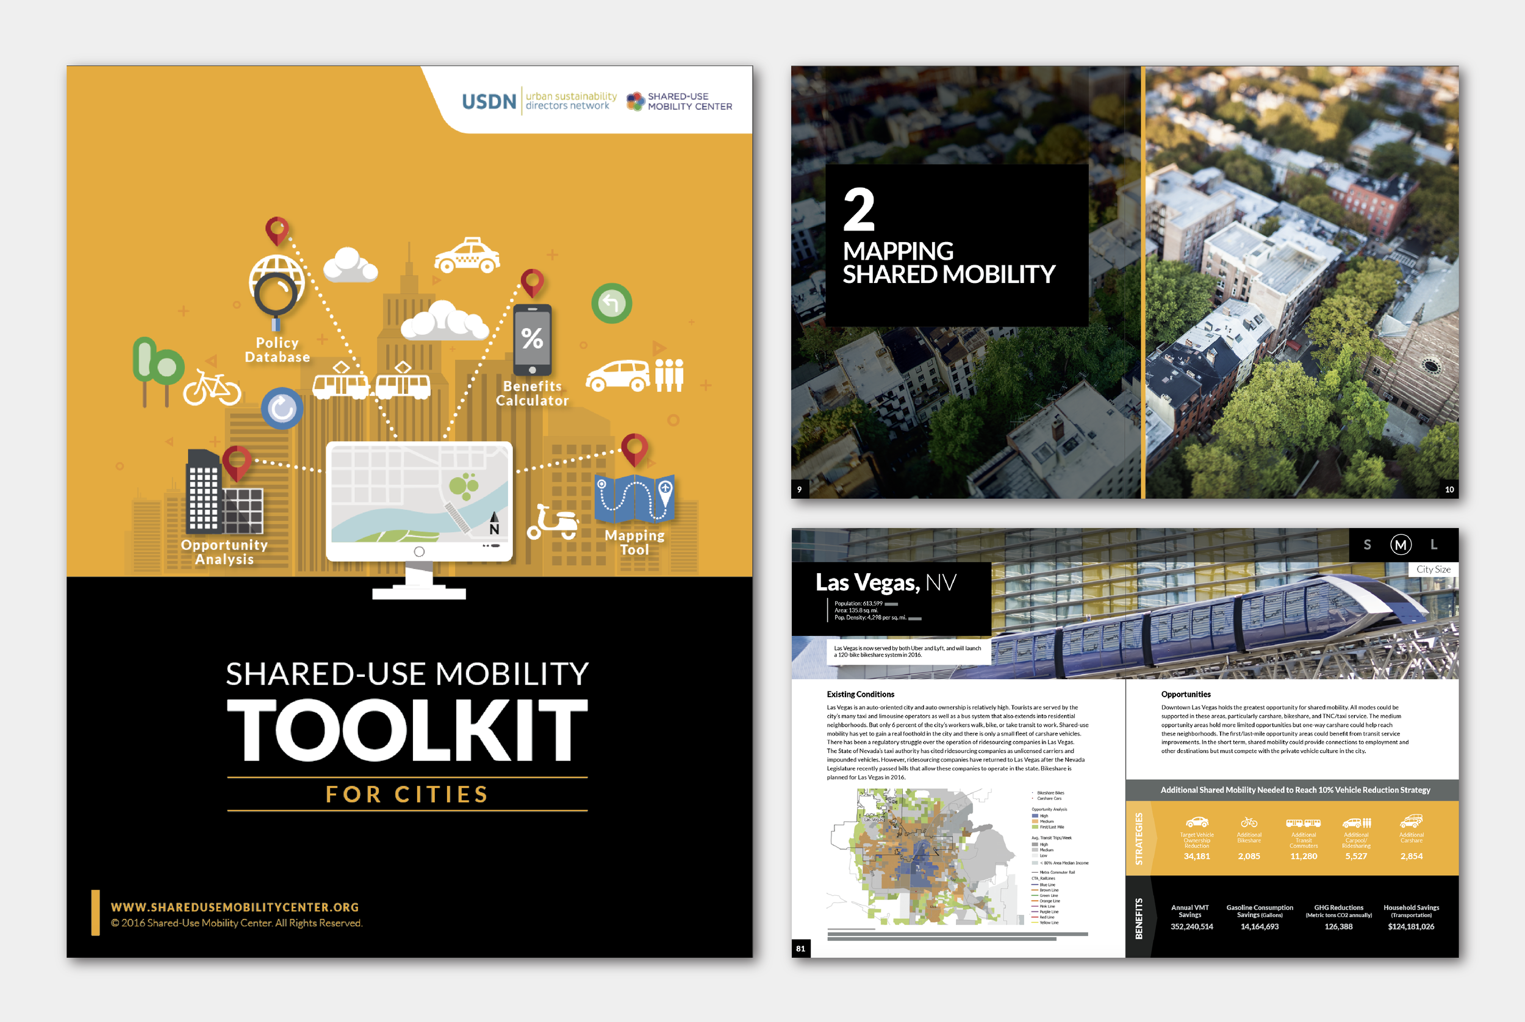Image resolution: width=1525 pixels, height=1022 pixels.
Task: Open the sharedusemobilitycenter.org website link
Action: click(x=235, y=907)
